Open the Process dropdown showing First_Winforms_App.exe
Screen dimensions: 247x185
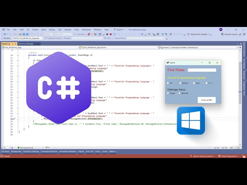(x=27, y=38)
